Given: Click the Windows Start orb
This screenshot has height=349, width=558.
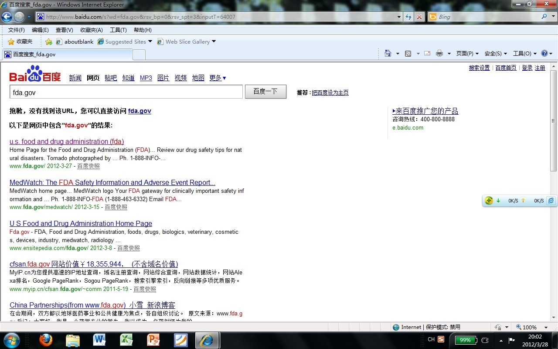Looking at the screenshot, I should click(x=11, y=340).
